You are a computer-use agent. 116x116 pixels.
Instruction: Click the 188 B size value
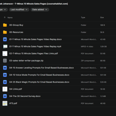102,25
